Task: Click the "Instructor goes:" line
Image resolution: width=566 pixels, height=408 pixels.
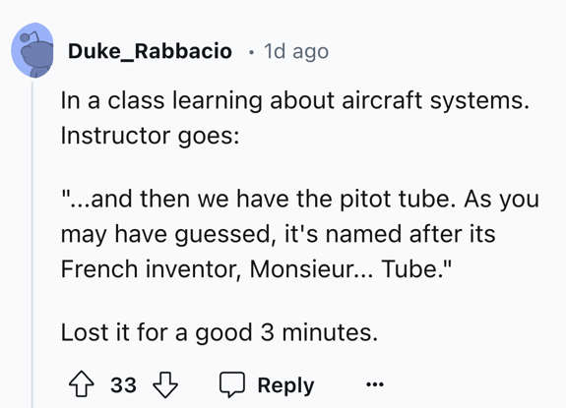Action: click(150, 137)
